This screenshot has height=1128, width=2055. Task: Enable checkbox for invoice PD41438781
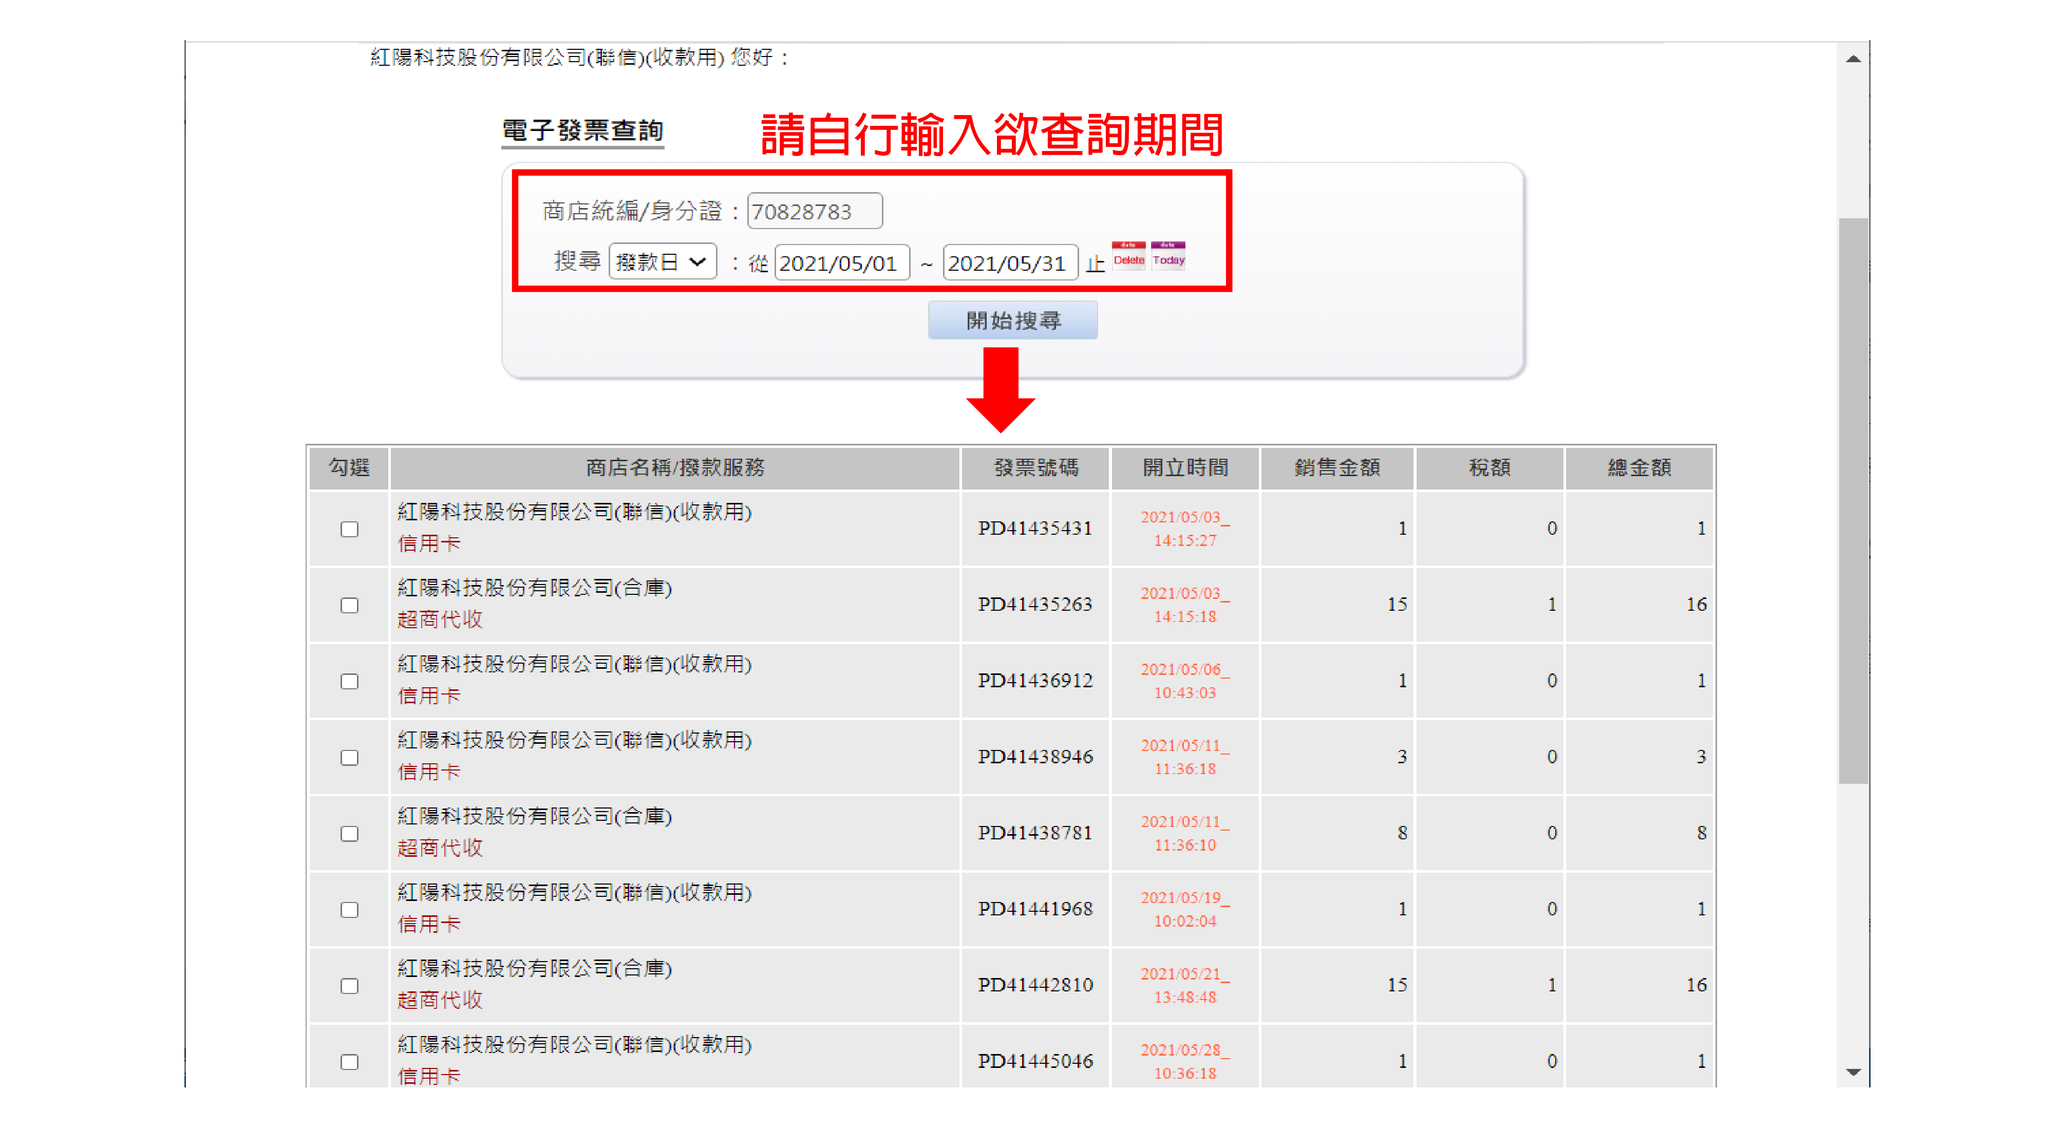coord(349,834)
